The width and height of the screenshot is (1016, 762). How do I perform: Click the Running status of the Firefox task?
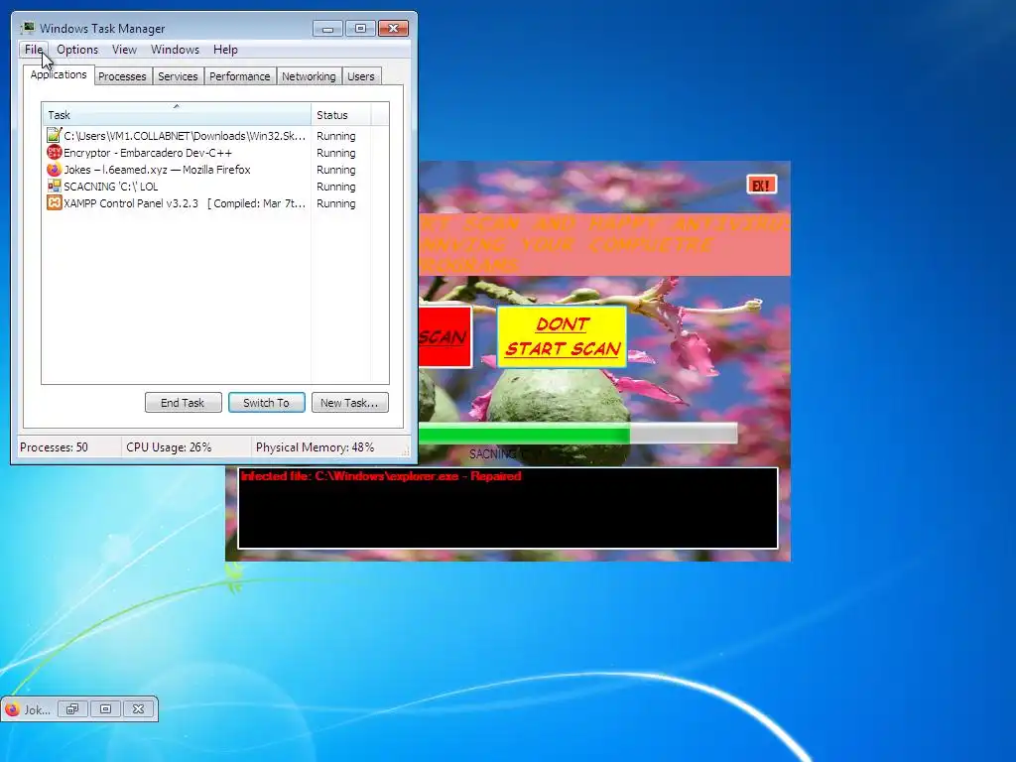(335, 170)
